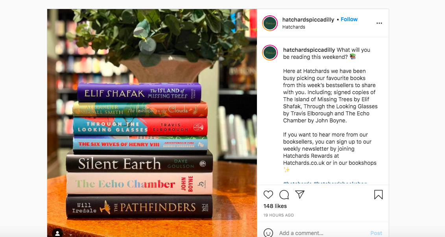View the 148 likes list
The height and width of the screenshot is (237, 445).
(x=275, y=206)
